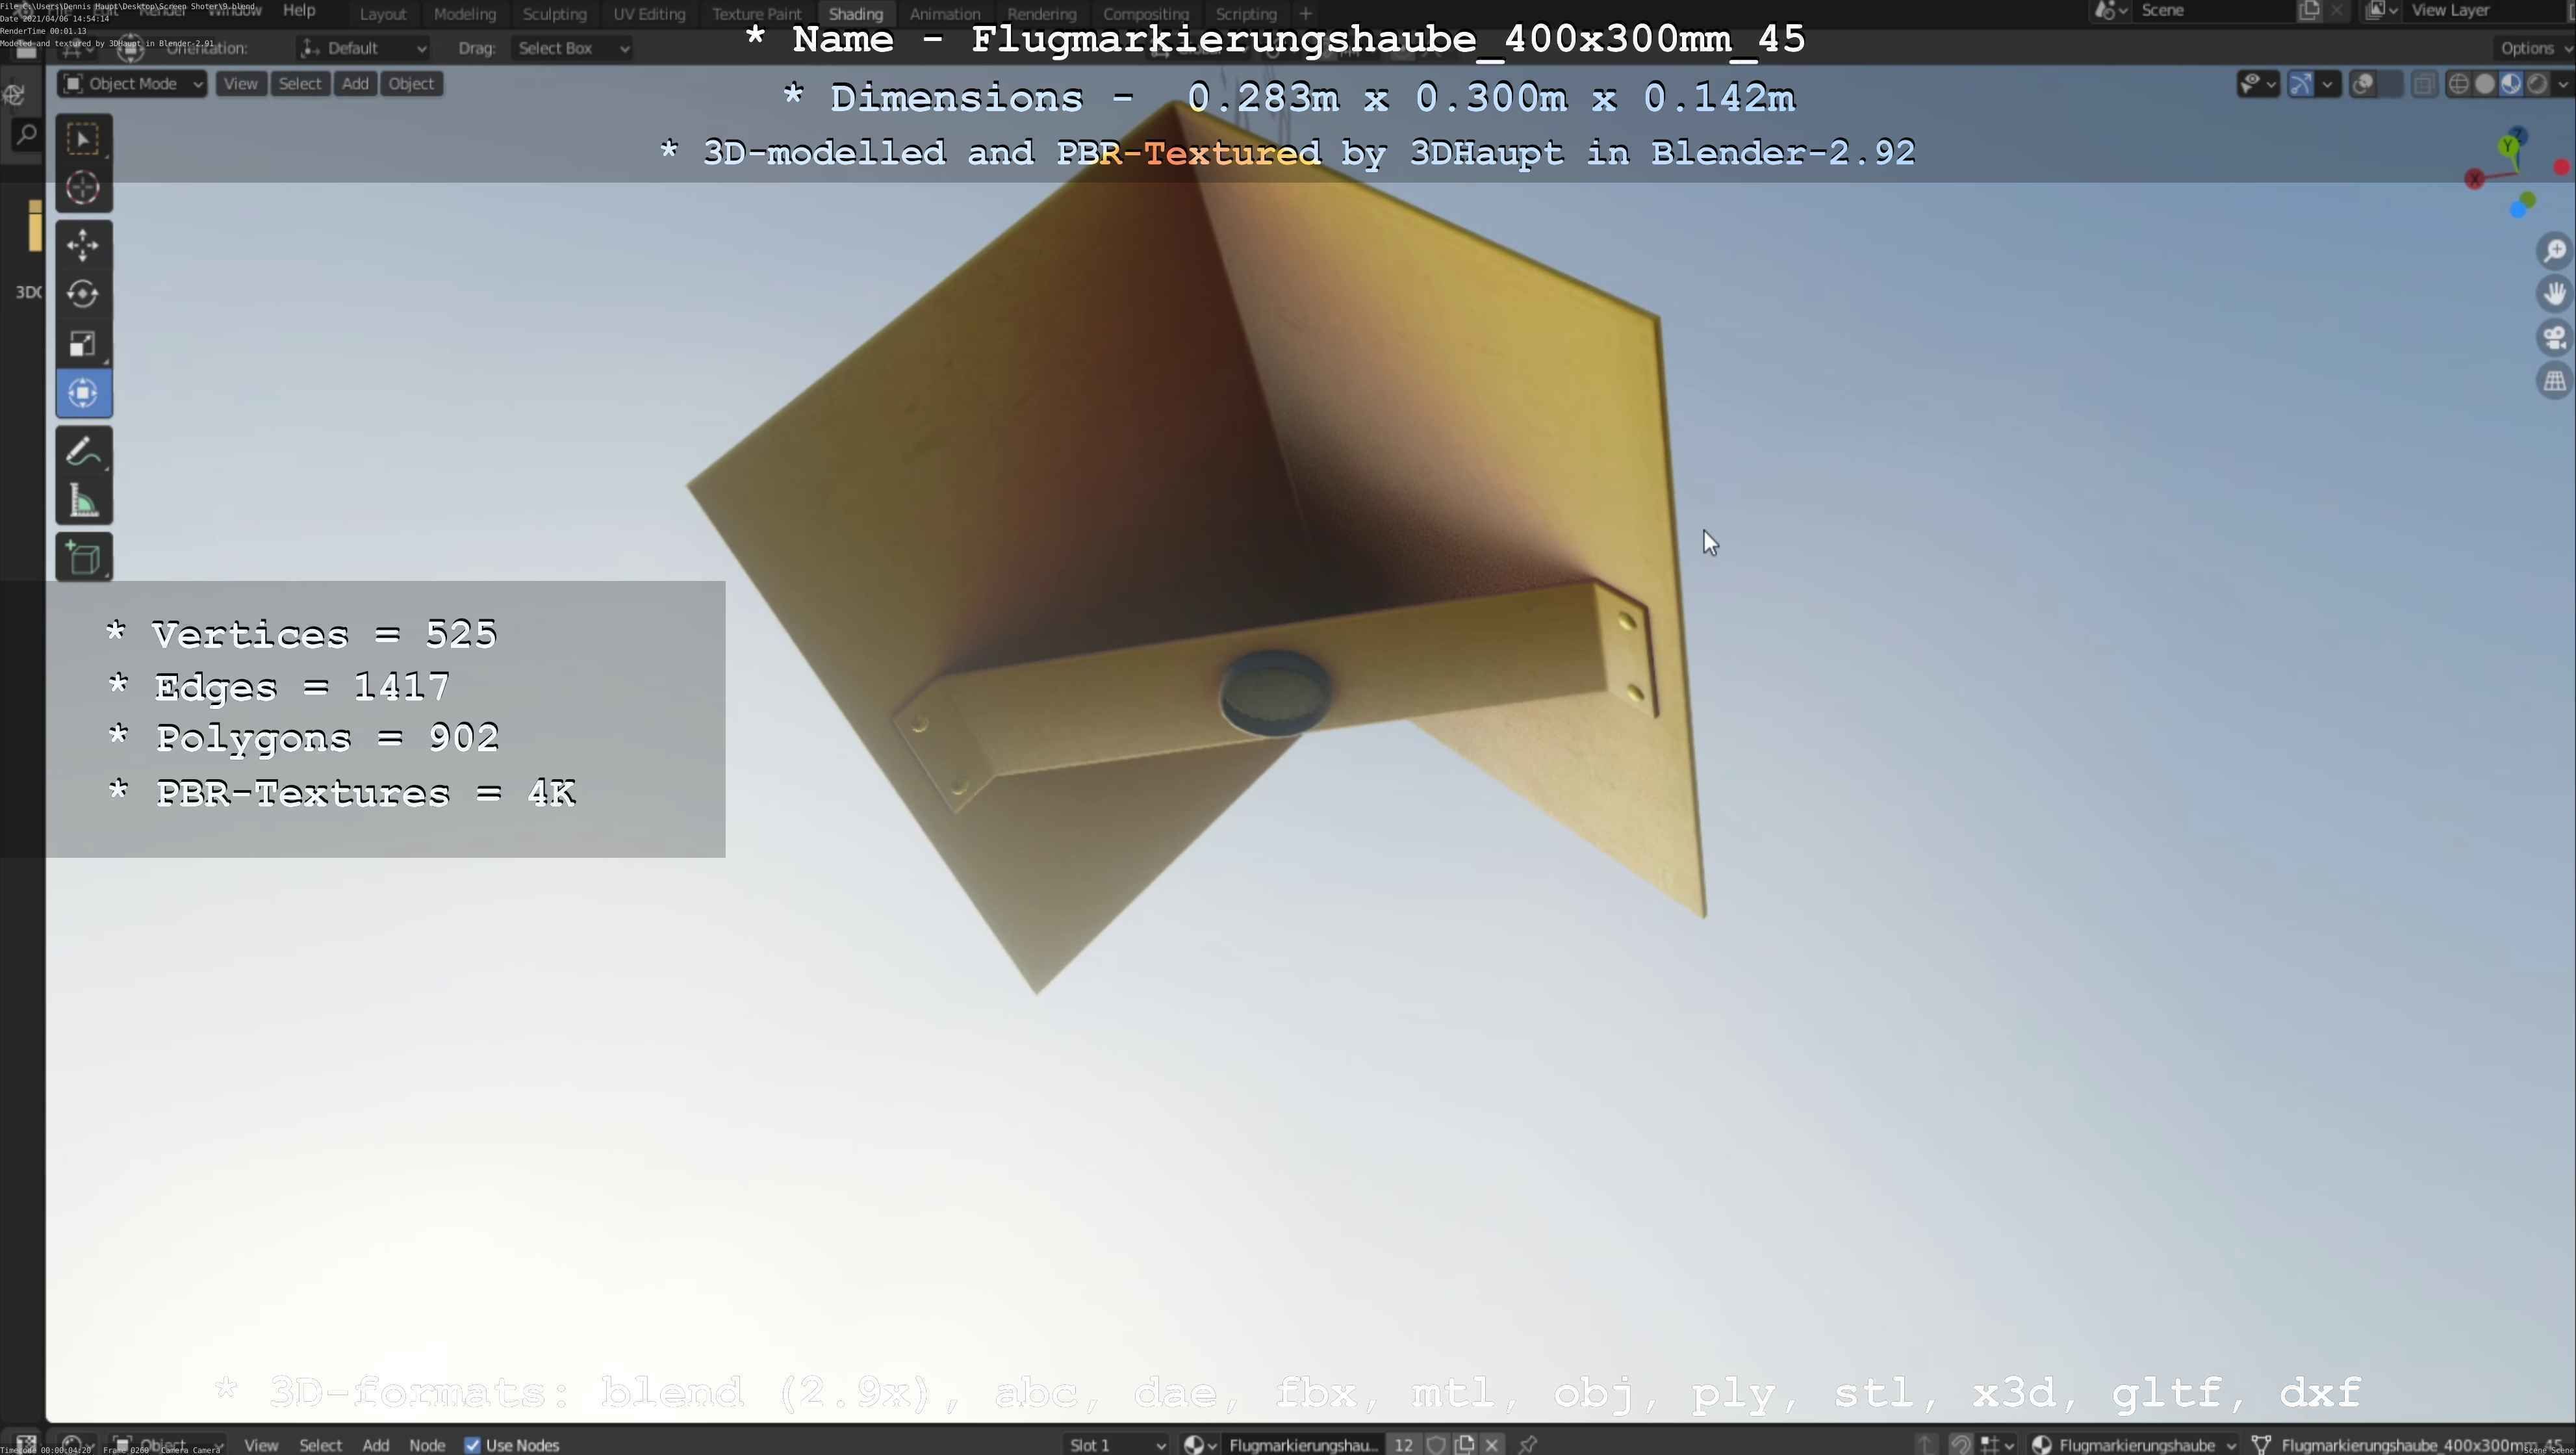Expand the Options dropdown
Viewport: 2576px width, 1455px height.
[x=2535, y=48]
